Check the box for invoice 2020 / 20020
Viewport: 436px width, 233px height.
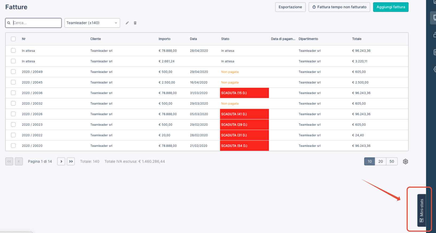tap(13, 146)
